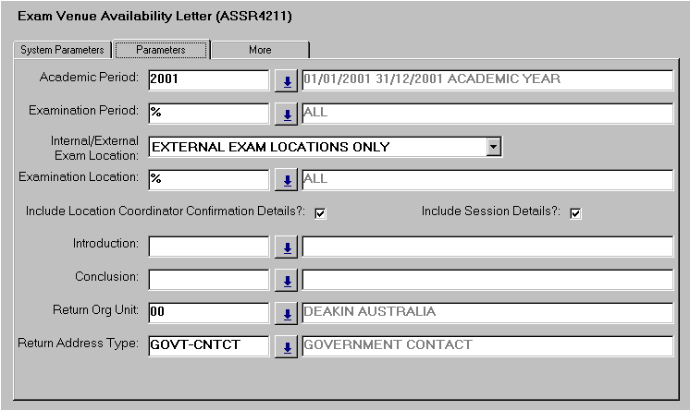The image size is (690, 410).
Task: Uncheck Include Session Details checkbox
Action: [575, 213]
